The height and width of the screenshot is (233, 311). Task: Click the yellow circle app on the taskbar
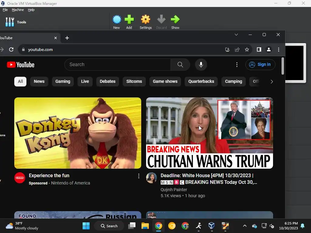172,226
